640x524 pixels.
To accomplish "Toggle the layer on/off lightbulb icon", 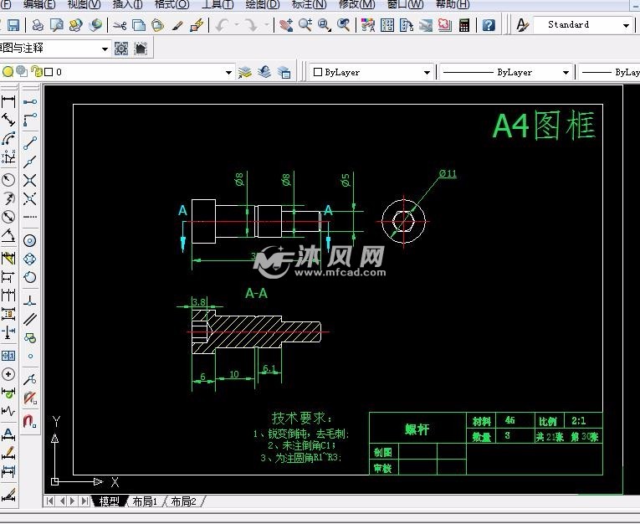I will 8,72.
